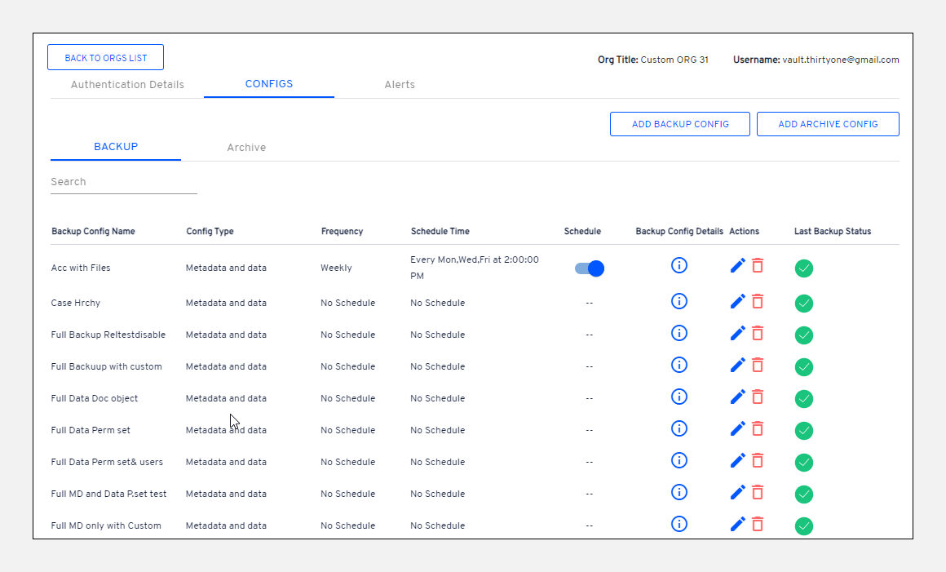
Task: Click Add Backup Config button
Action: coord(680,124)
